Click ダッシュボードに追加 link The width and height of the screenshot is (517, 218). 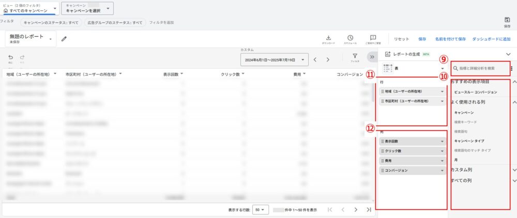tap(491, 39)
